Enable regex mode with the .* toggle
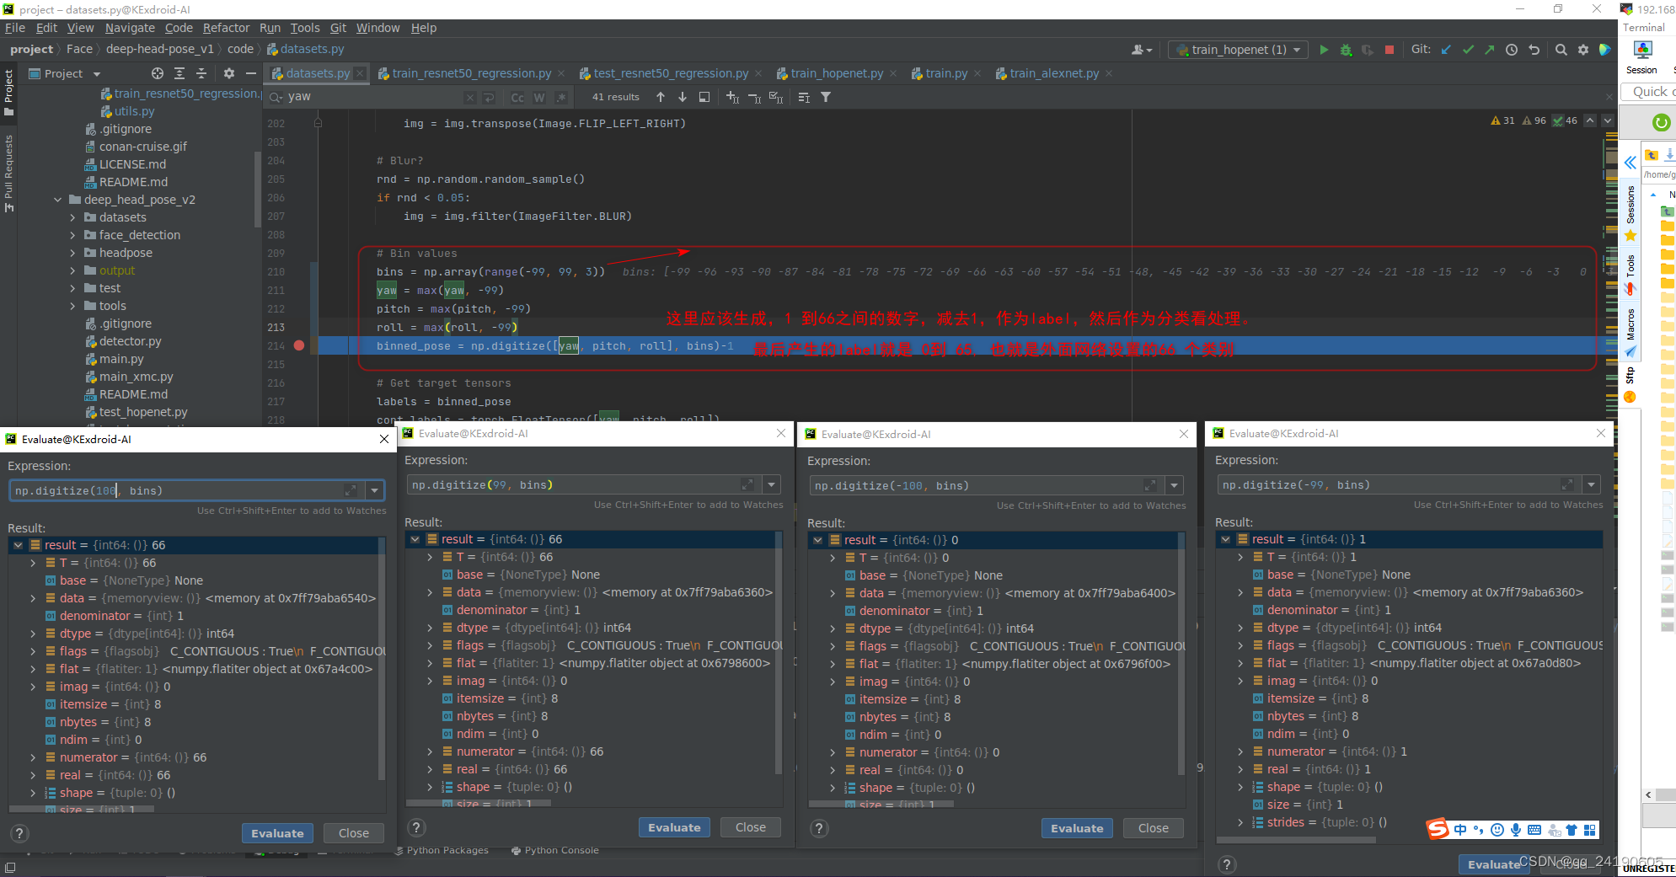1676x877 pixels. pyautogui.click(x=560, y=97)
